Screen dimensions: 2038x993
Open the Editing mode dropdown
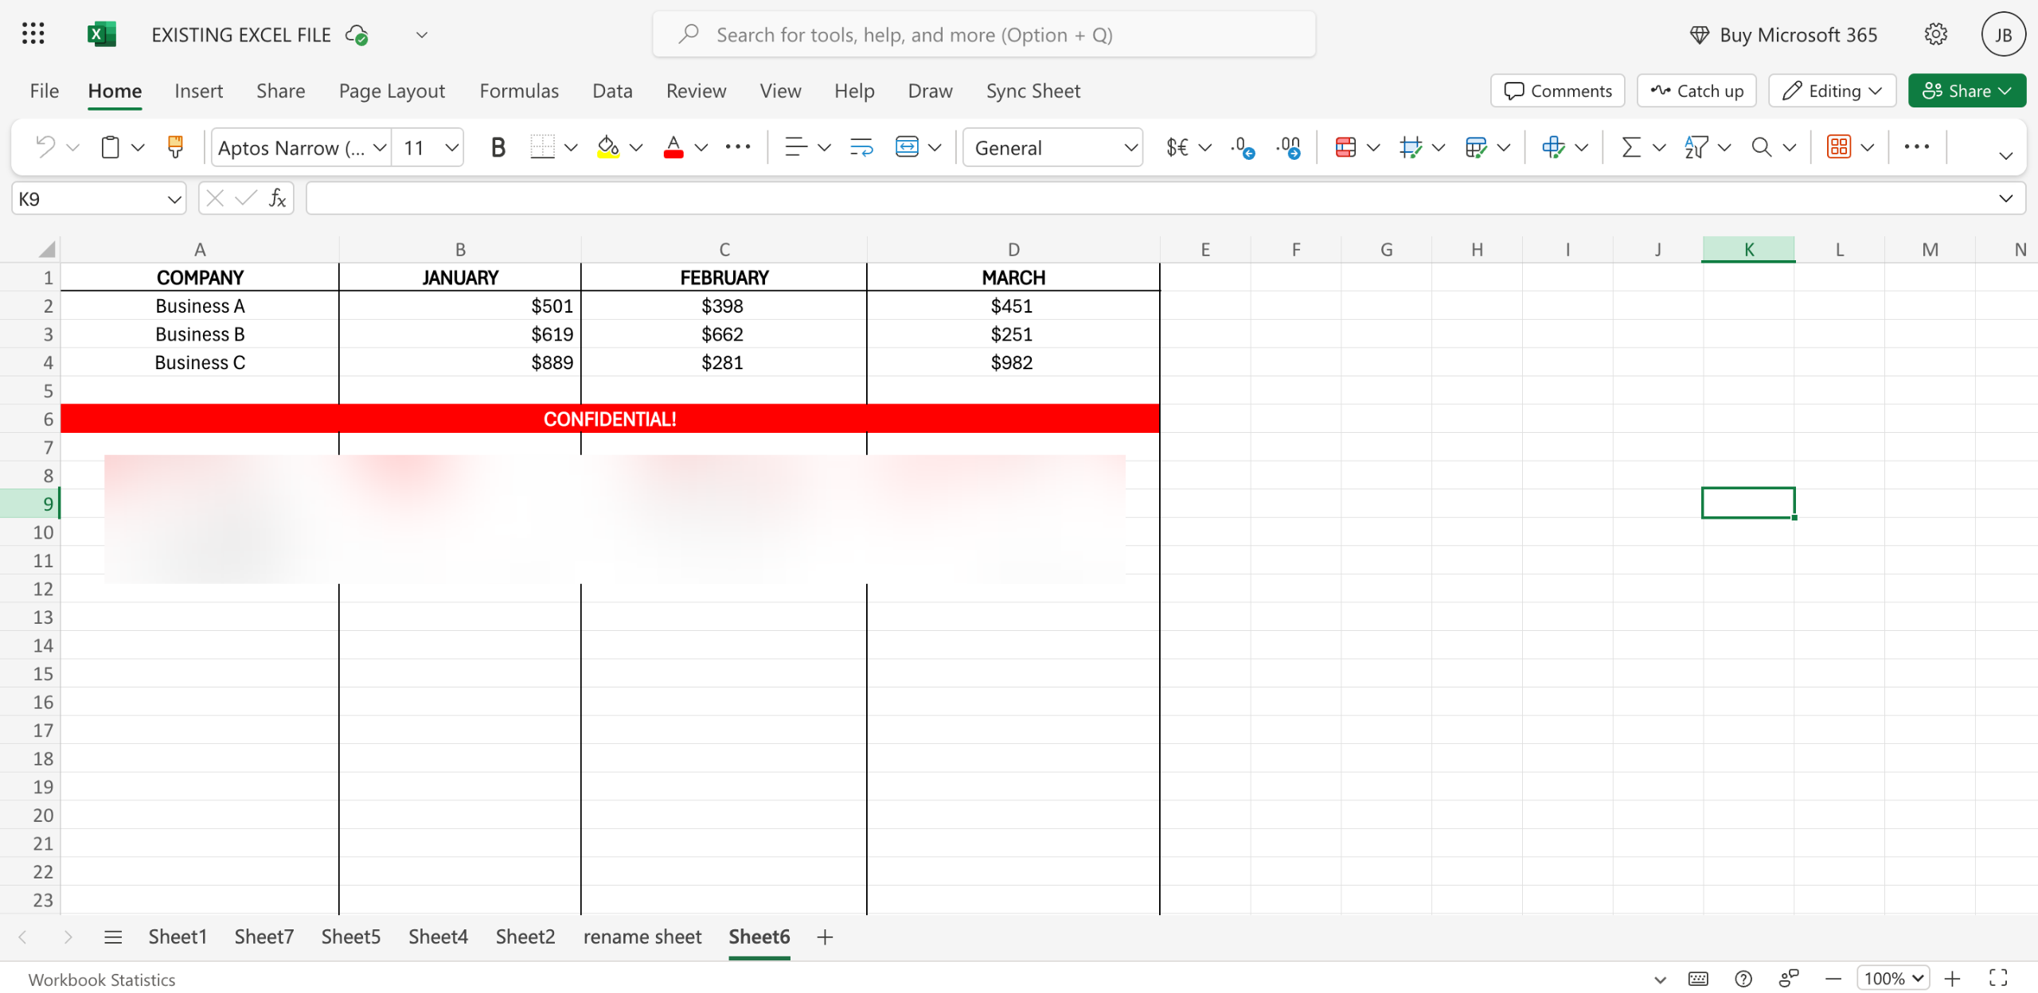click(1832, 91)
